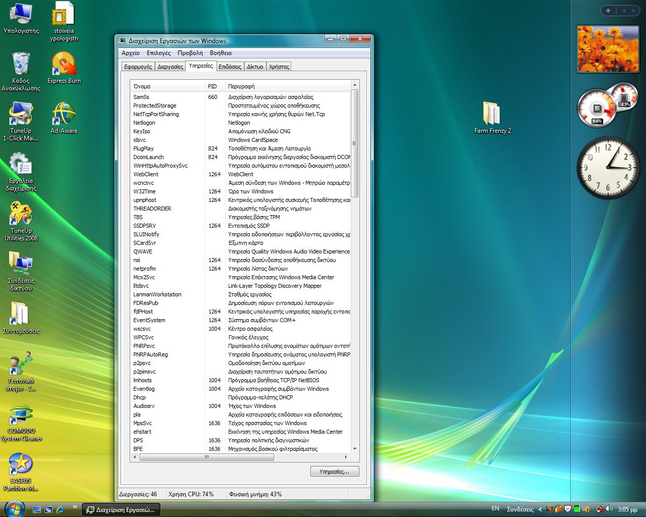This screenshot has width=646, height=517.
Task: Sort services by Περιγραφή column header
Action: pos(288,86)
